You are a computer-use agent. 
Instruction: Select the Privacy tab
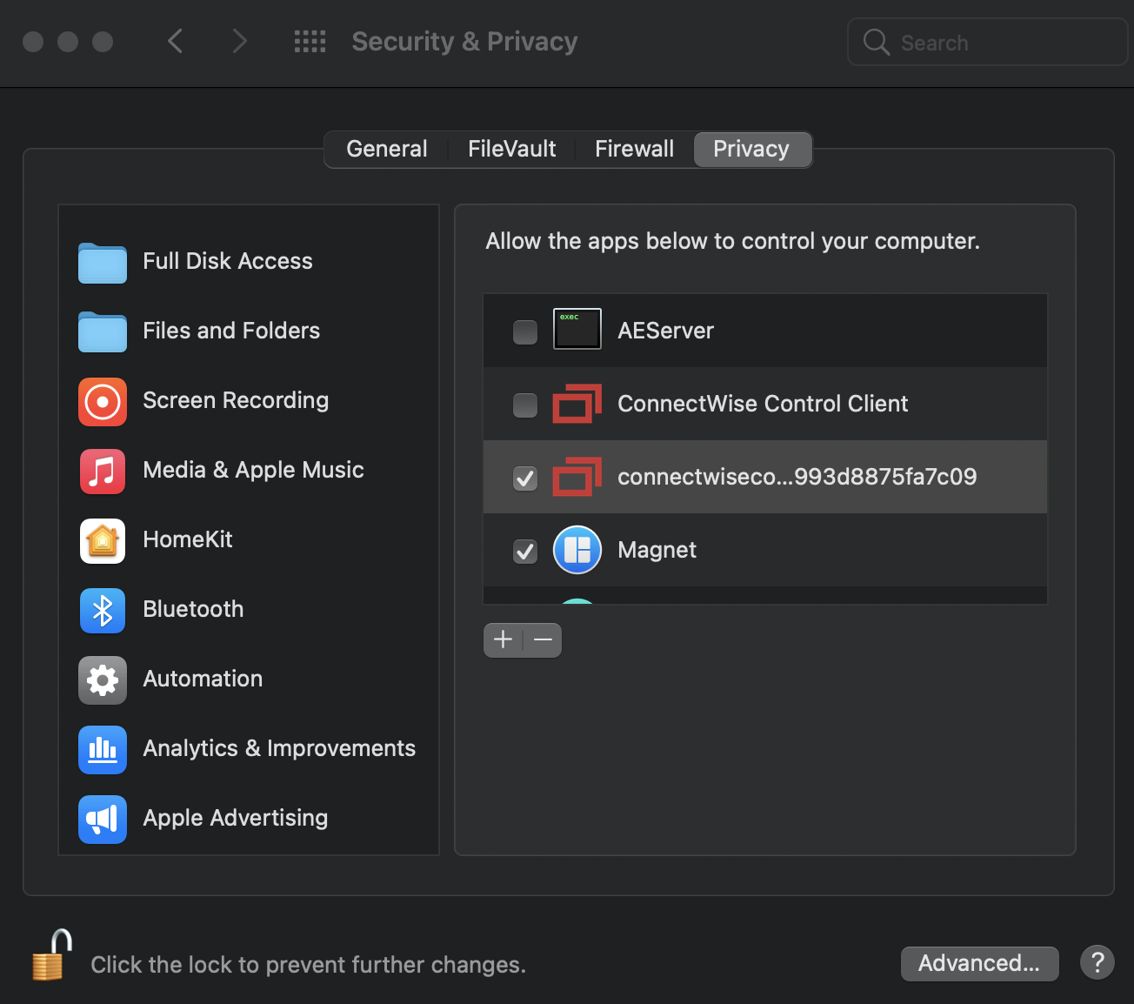click(751, 149)
